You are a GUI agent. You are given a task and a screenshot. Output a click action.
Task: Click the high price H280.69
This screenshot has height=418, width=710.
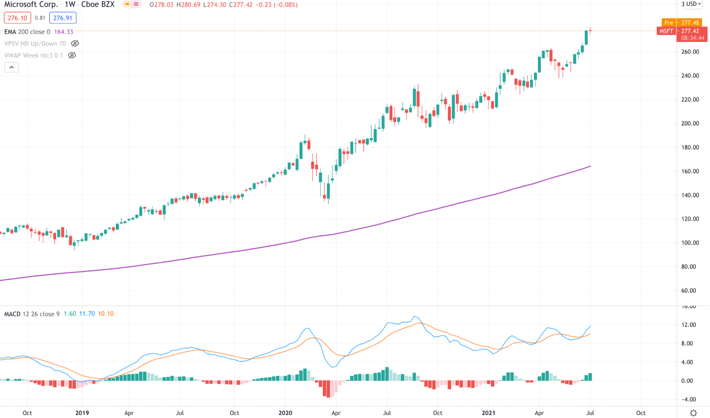(x=188, y=5)
